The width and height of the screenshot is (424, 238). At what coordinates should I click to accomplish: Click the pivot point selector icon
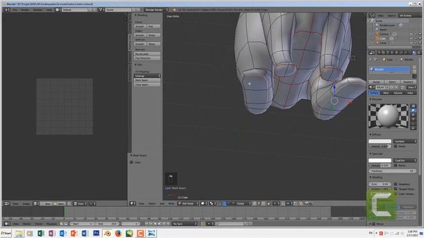click(x=212, y=204)
